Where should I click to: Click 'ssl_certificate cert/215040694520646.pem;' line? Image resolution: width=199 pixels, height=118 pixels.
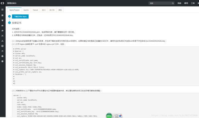[36, 109]
